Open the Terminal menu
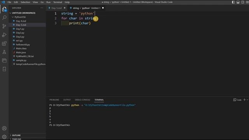 click(58, 2)
